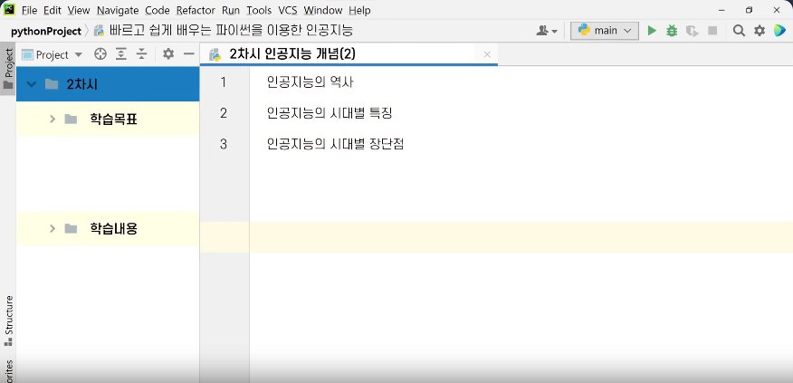
Task: Toggle the Favorites side tab
Action: (8, 369)
